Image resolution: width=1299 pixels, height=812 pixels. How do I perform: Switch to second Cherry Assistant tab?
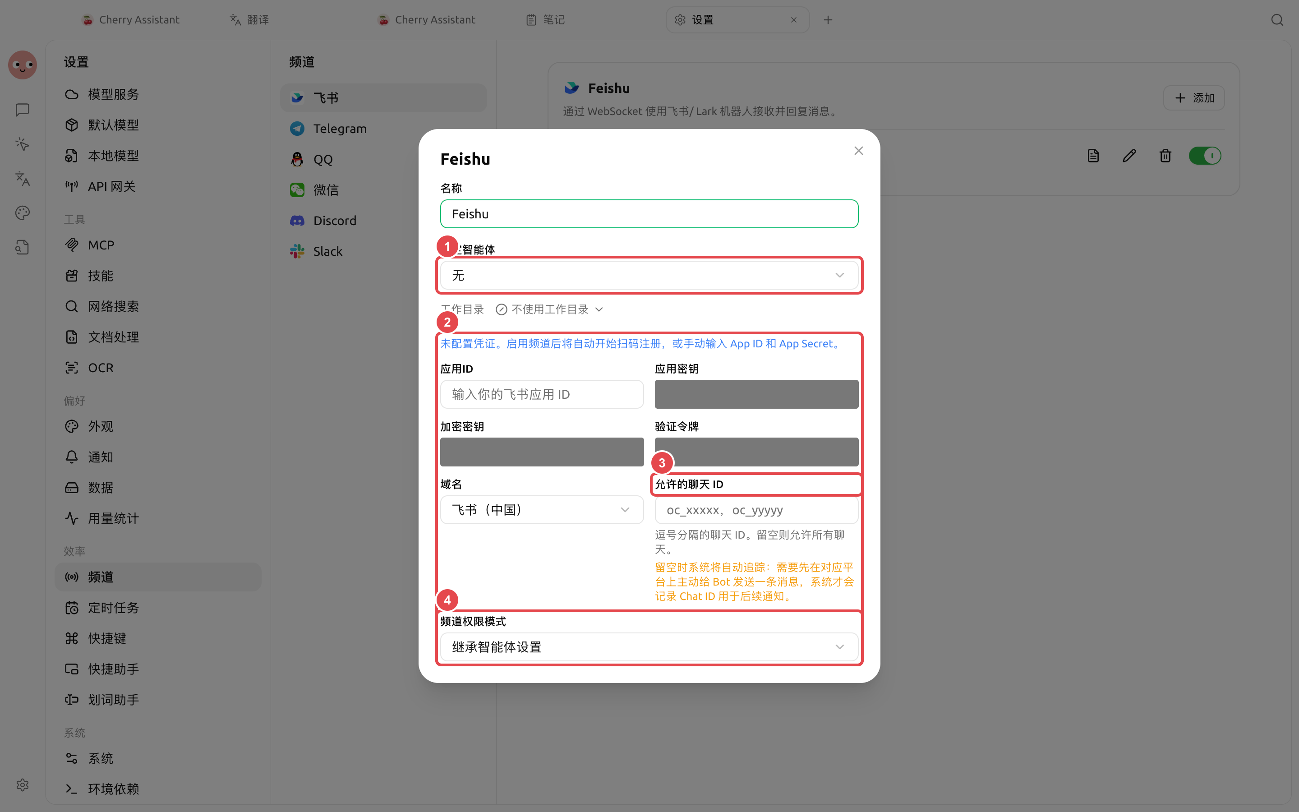[426, 20]
